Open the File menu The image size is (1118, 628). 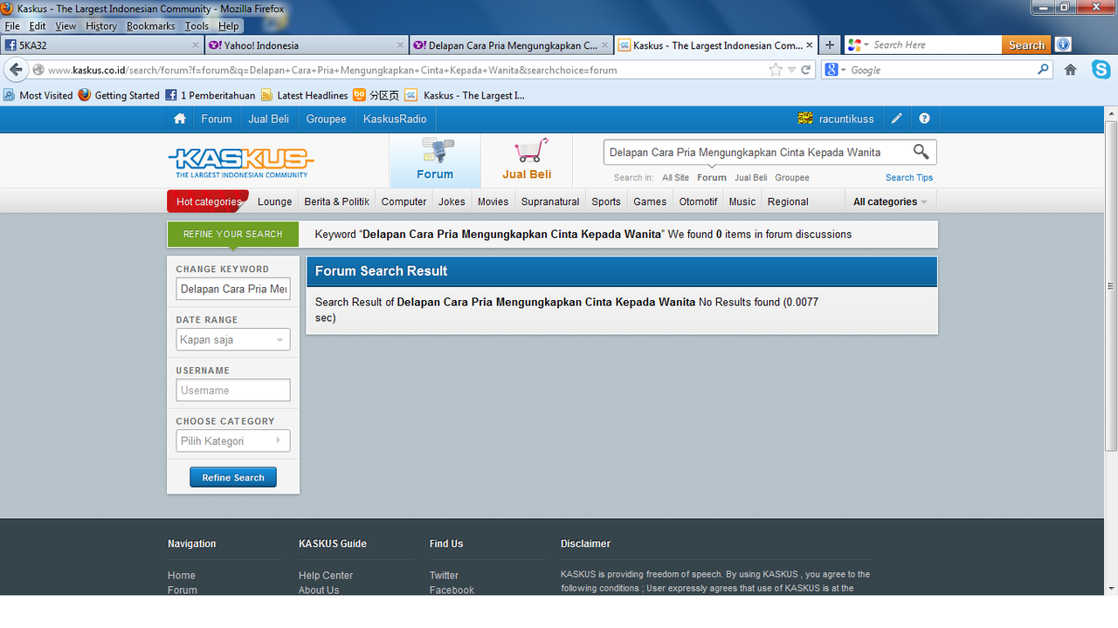click(x=11, y=26)
